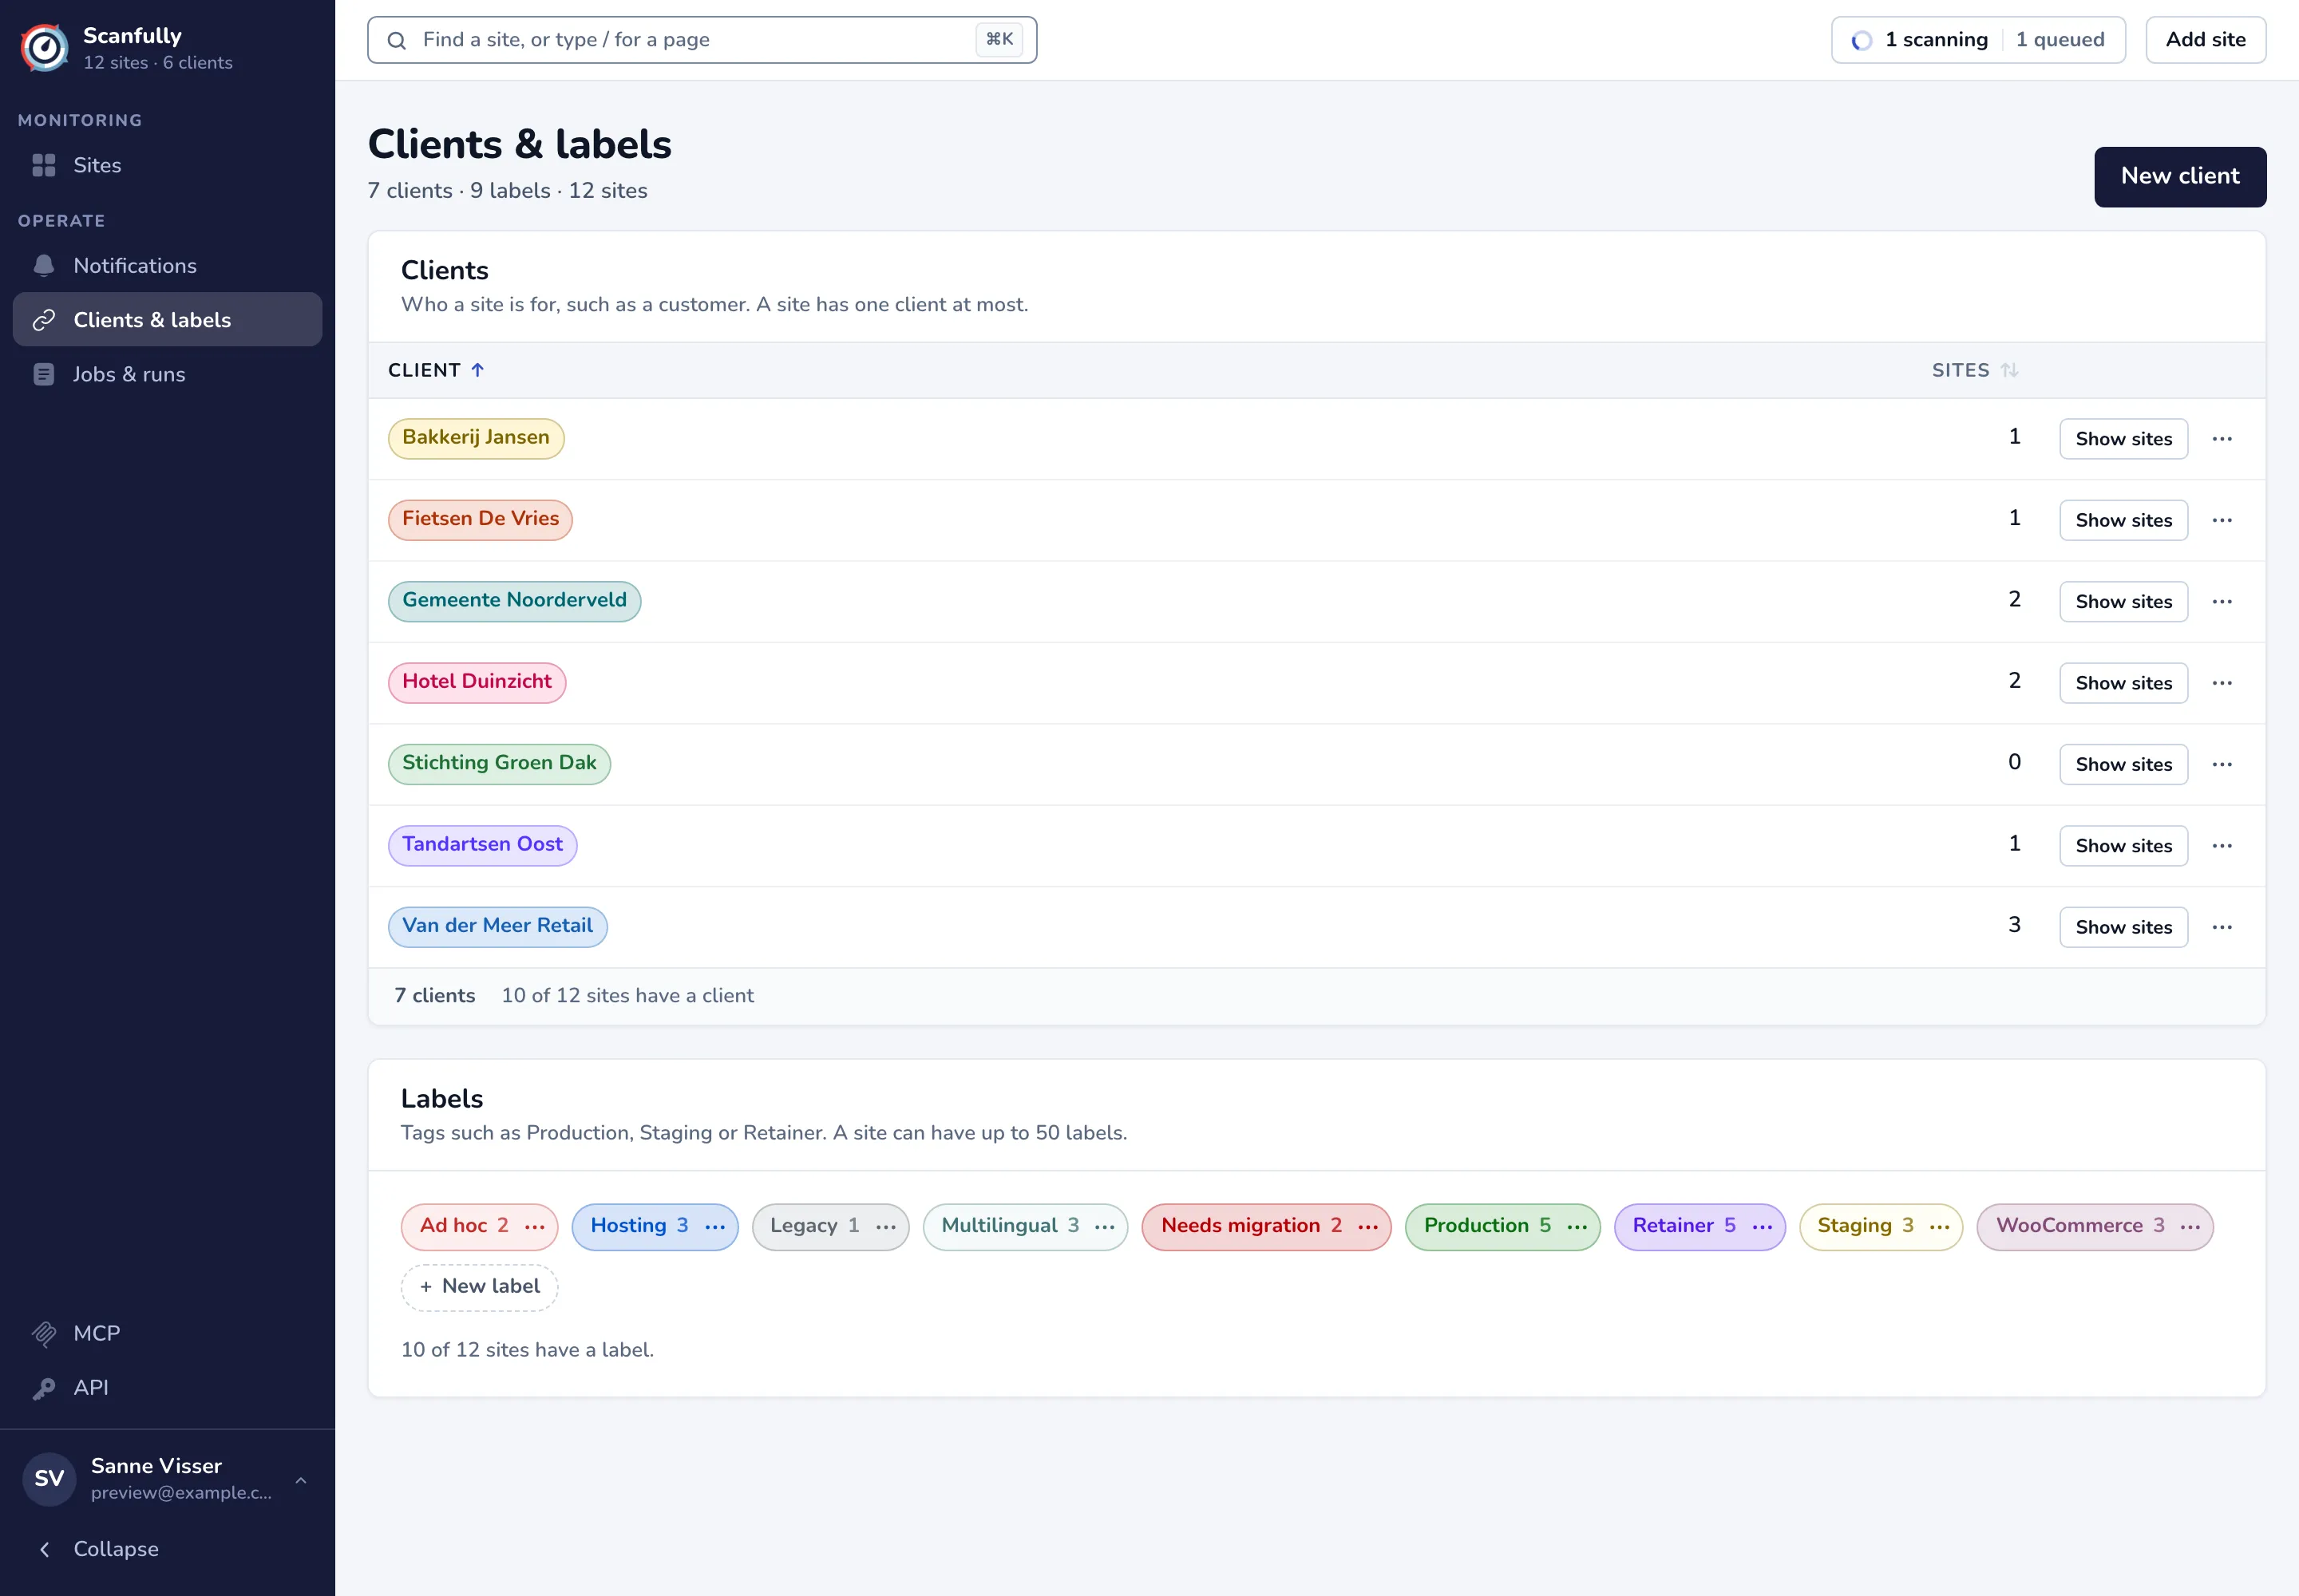
Task: Open Notifications in the sidebar
Action: pyautogui.click(x=167, y=266)
